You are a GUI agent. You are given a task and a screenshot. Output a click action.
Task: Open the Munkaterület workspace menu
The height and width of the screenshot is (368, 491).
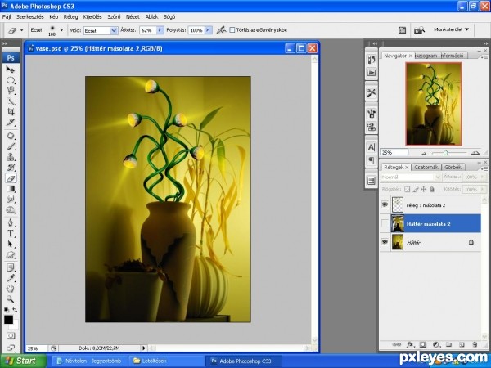[451, 29]
